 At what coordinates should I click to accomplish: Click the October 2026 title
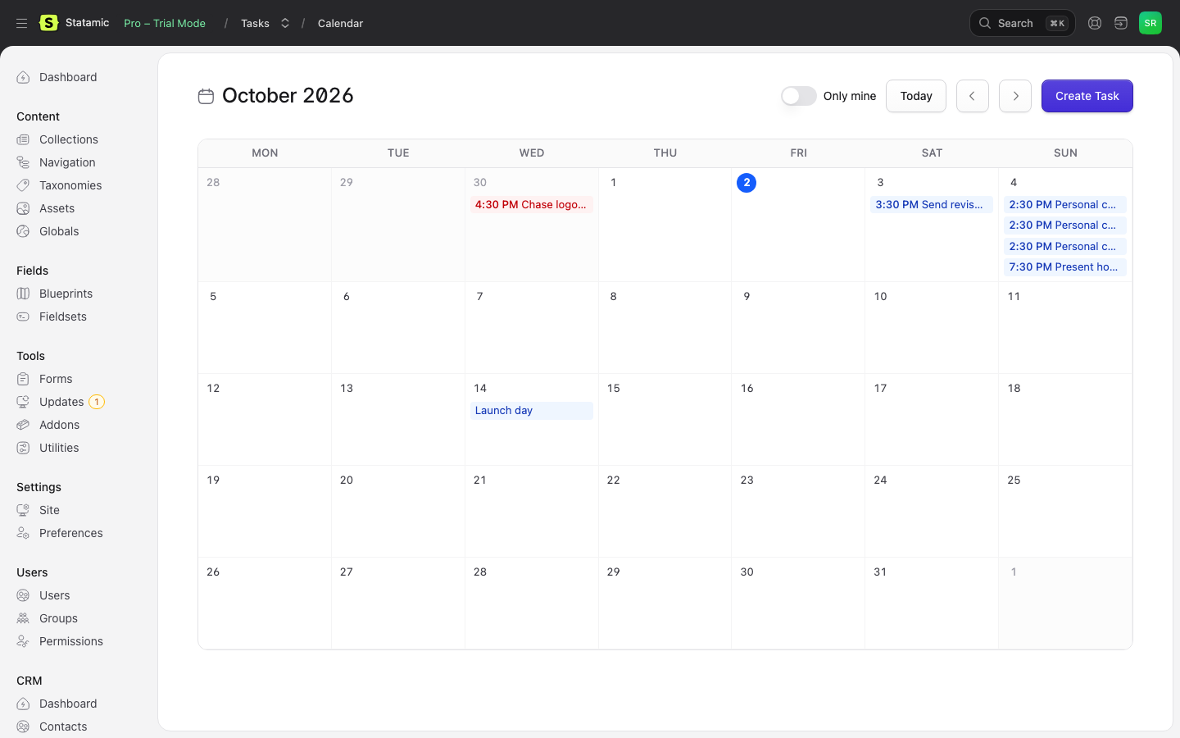point(288,95)
